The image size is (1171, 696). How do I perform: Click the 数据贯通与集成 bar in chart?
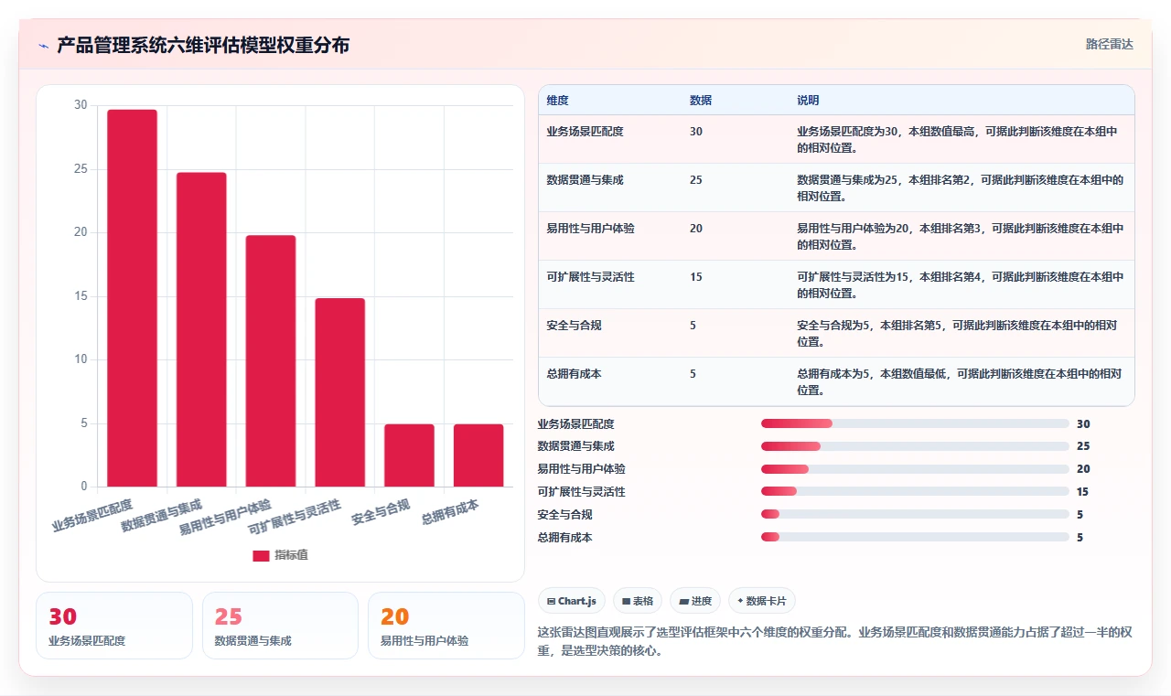pos(201,329)
